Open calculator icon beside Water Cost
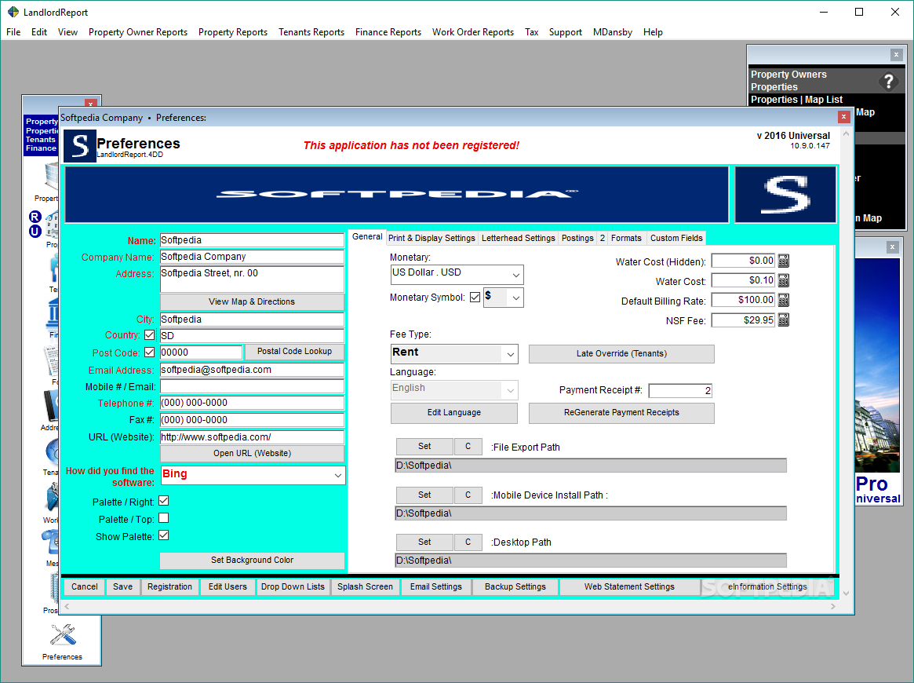The height and width of the screenshot is (683, 914). (x=784, y=280)
